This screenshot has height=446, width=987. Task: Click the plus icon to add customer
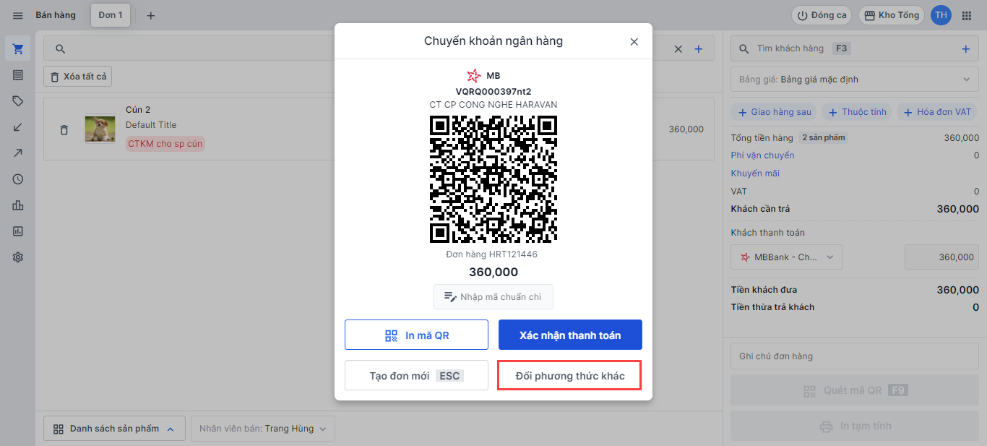point(965,49)
